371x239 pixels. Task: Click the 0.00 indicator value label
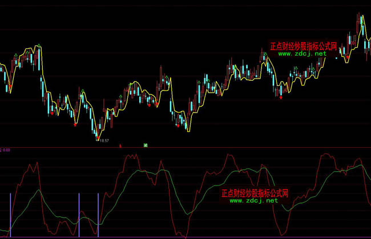click(7, 150)
